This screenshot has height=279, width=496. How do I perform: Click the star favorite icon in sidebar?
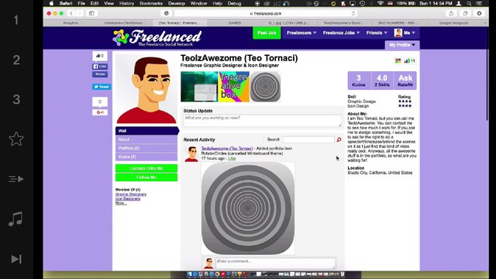point(16,139)
